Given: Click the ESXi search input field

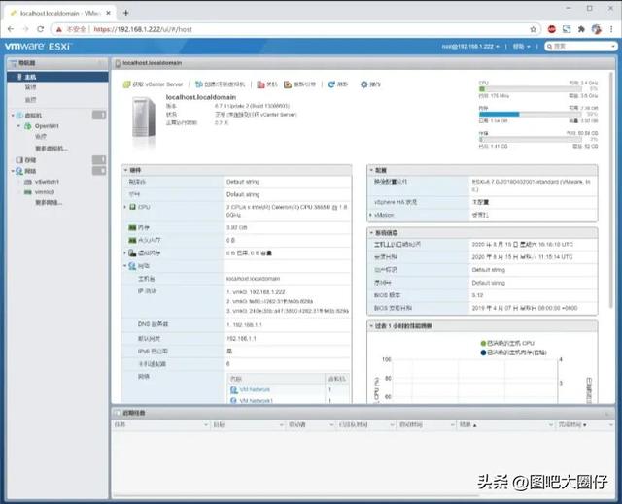Looking at the screenshot, I should pyautogui.click(x=581, y=47).
